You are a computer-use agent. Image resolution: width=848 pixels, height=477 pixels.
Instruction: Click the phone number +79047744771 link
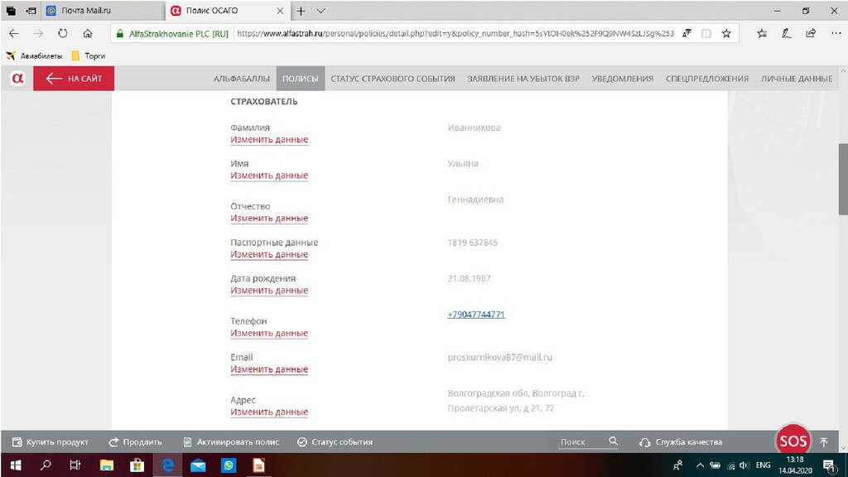(x=476, y=314)
